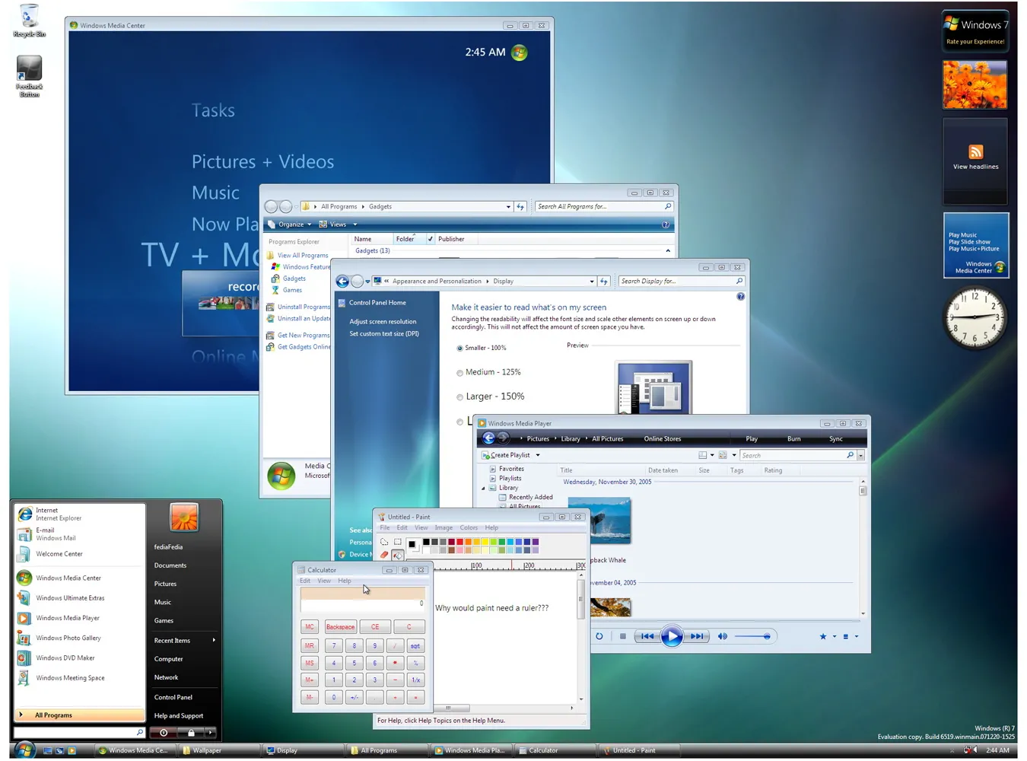Screen dimensions: 1027x761
Task: Click the Adjust screen resolution link
Action: (x=383, y=321)
